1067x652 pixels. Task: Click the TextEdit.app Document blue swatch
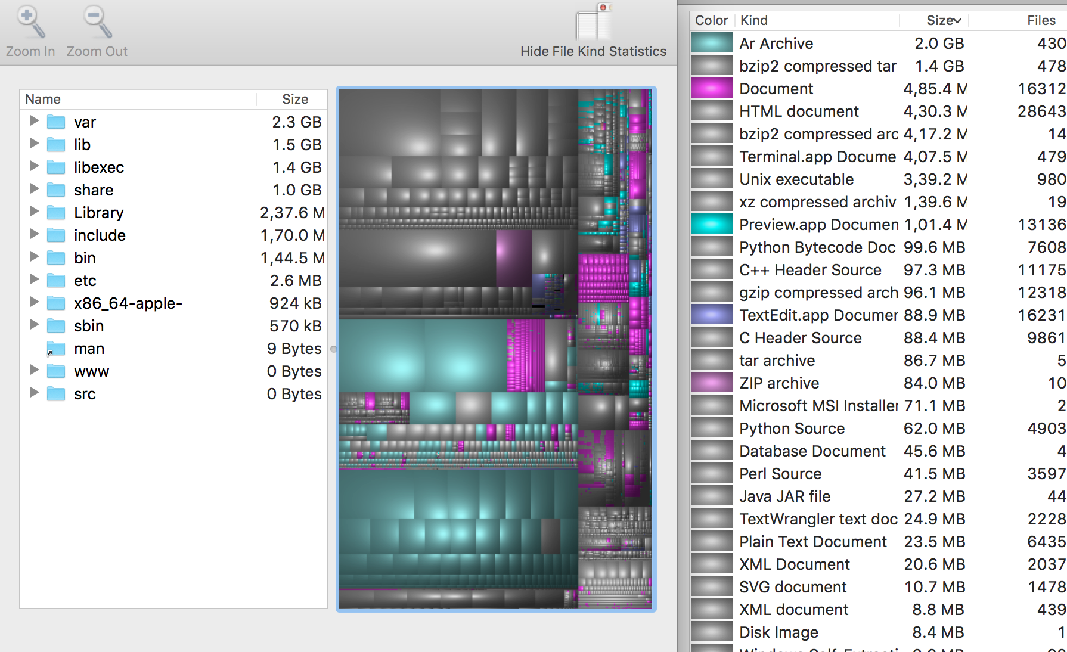coord(712,315)
